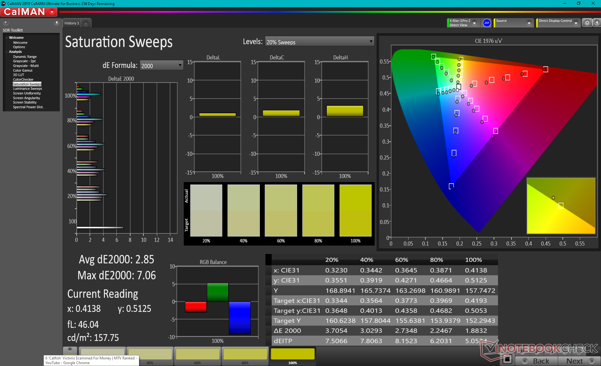The image size is (601, 366).
Task: Expand the Source dropdown
Action: click(529, 23)
